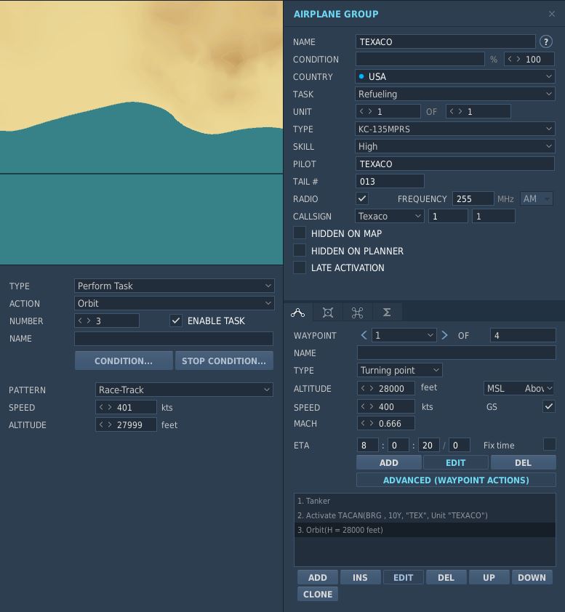Image resolution: width=565 pixels, height=612 pixels.
Task: Toggle the GS speed checkbox
Action: tap(549, 406)
